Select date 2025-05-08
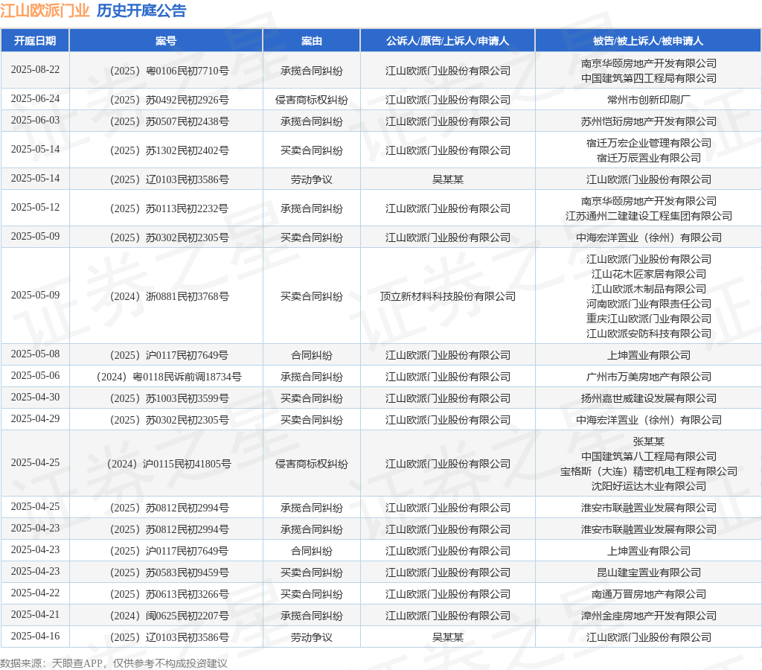Image resolution: width=762 pixels, height=670 pixels. tap(35, 354)
